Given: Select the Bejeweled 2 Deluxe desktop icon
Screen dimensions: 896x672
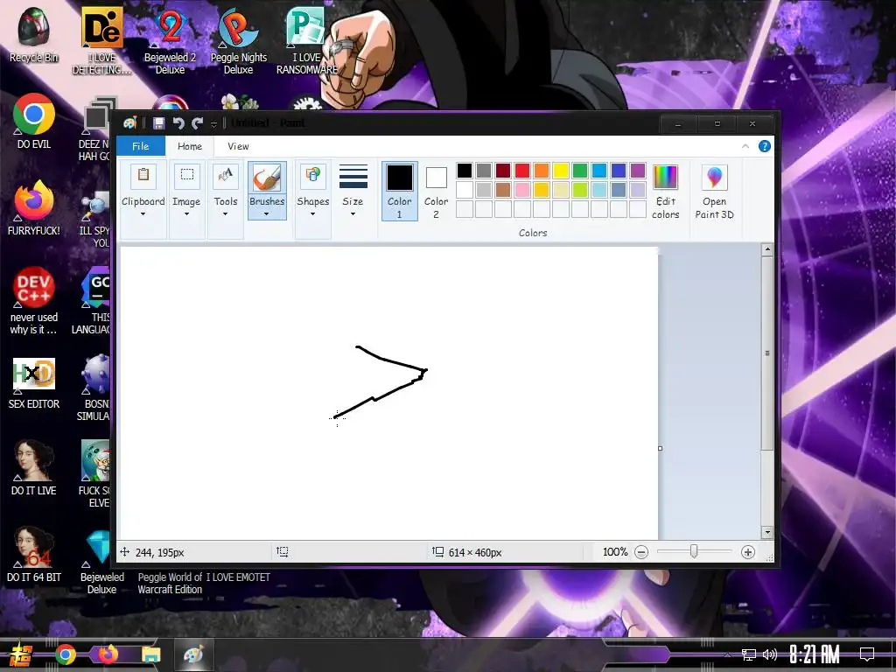Looking at the screenshot, I should (x=170, y=40).
